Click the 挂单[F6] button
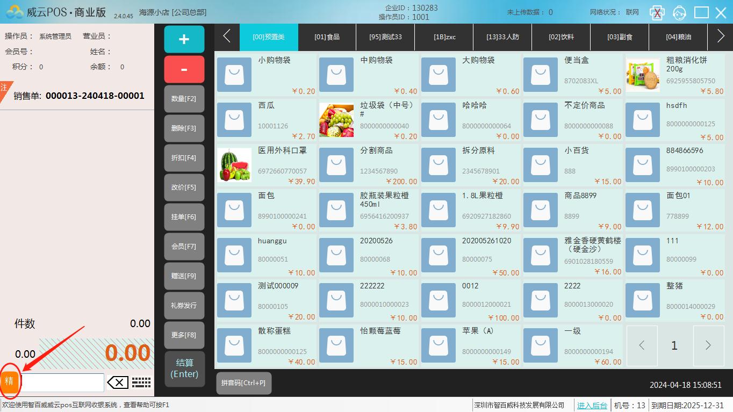The width and height of the screenshot is (733, 412). [184, 217]
